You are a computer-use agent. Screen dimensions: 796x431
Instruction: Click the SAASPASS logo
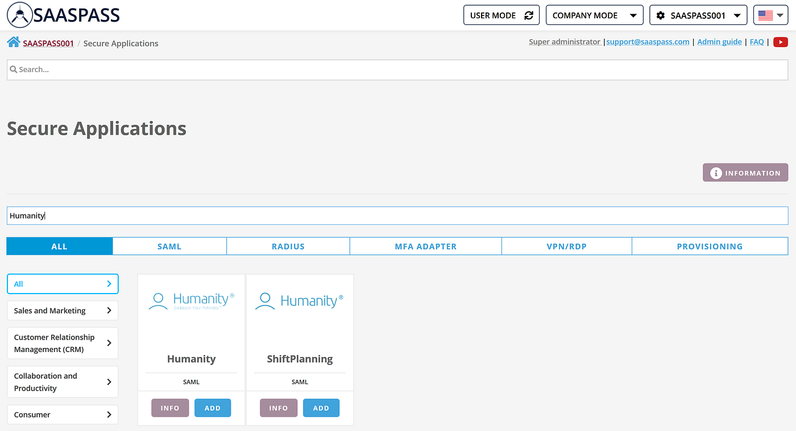coord(63,15)
